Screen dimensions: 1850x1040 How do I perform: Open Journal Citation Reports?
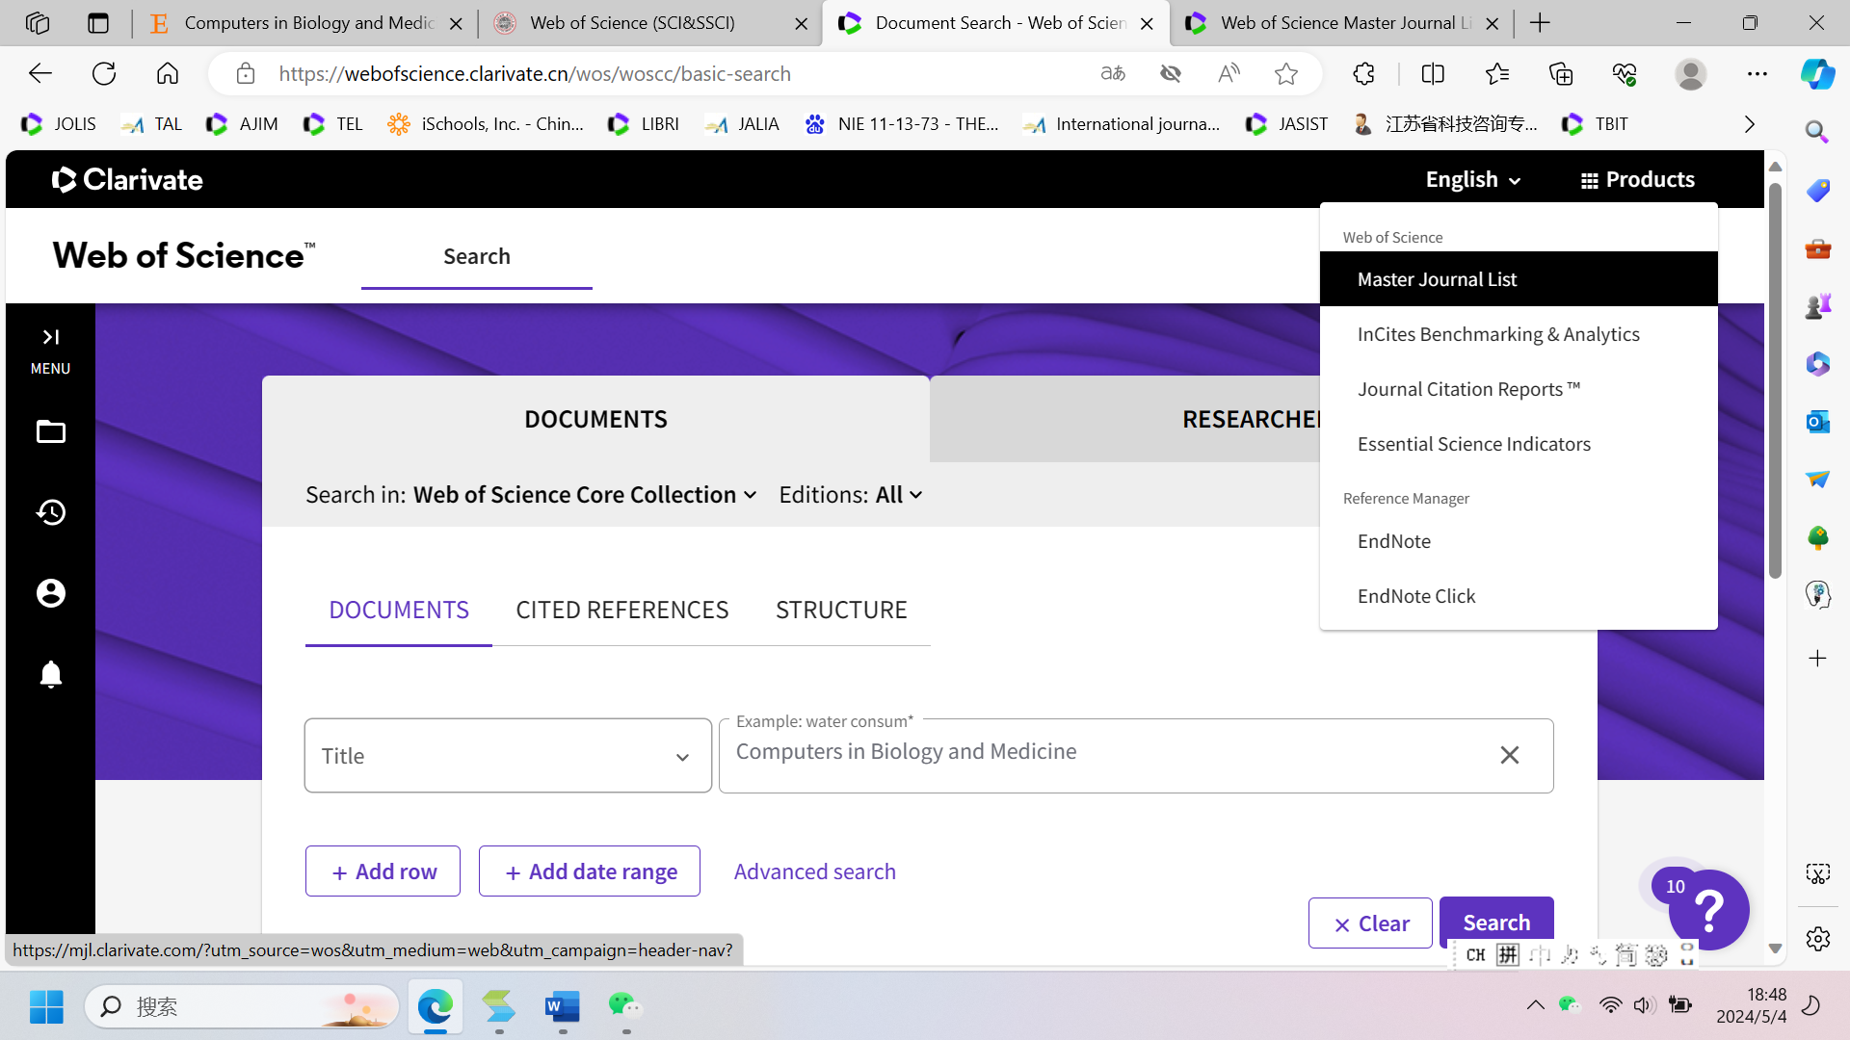click(x=1519, y=389)
